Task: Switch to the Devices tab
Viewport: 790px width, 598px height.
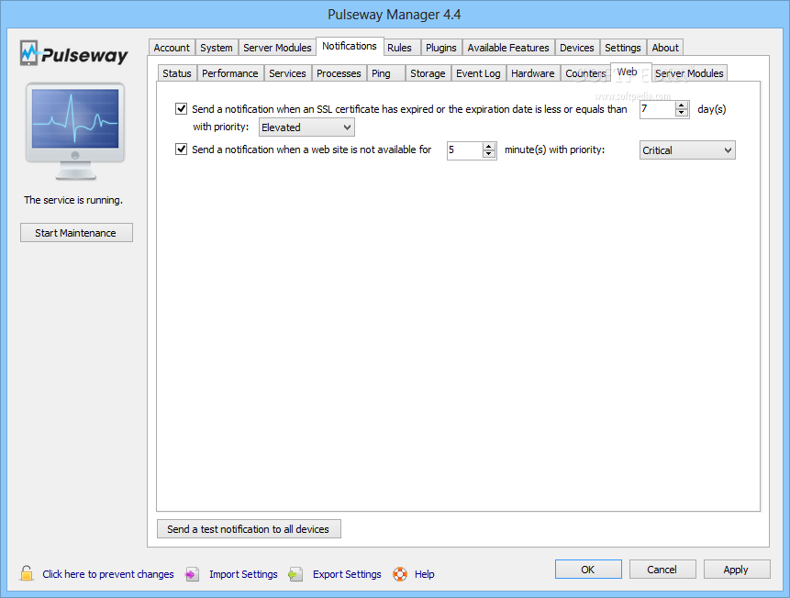Action: [x=577, y=48]
